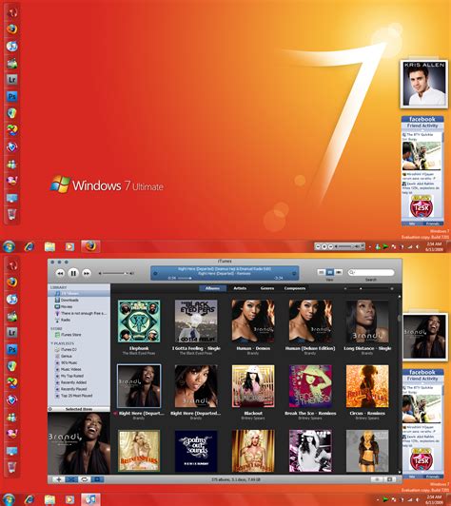Select the Human (Deluxe Edition) album
Screen dimensions: 451x506
pos(310,321)
